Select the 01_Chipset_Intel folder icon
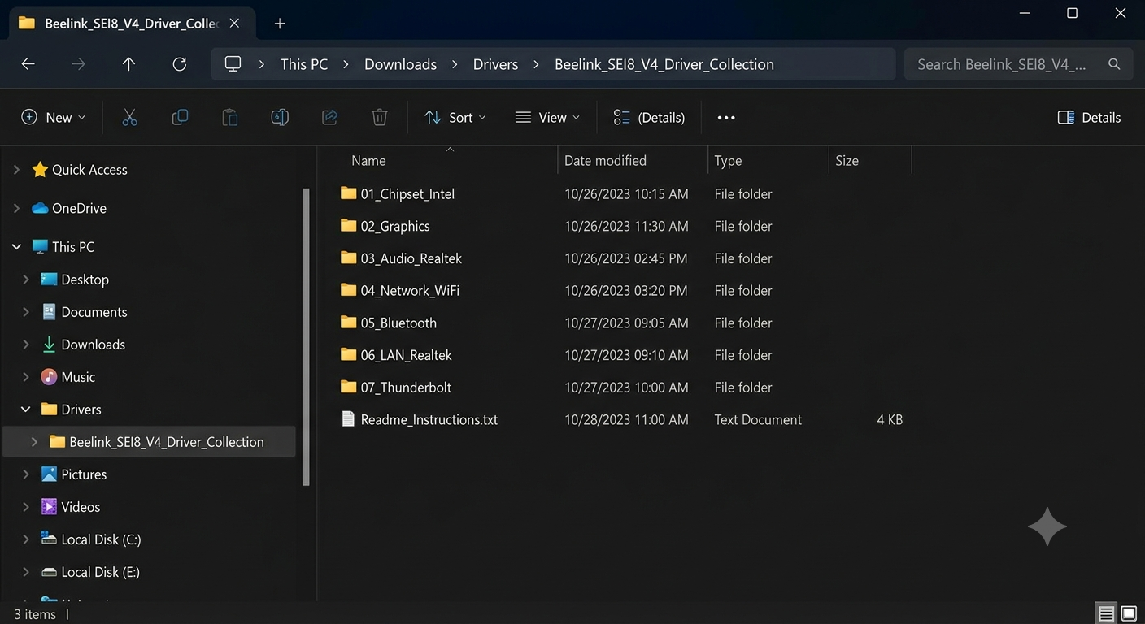The height and width of the screenshot is (624, 1145). [x=348, y=193]
